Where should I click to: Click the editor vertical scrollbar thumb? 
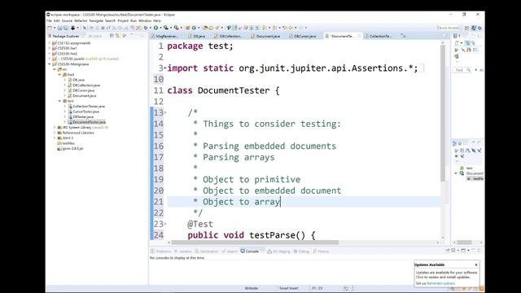point(443,113)
